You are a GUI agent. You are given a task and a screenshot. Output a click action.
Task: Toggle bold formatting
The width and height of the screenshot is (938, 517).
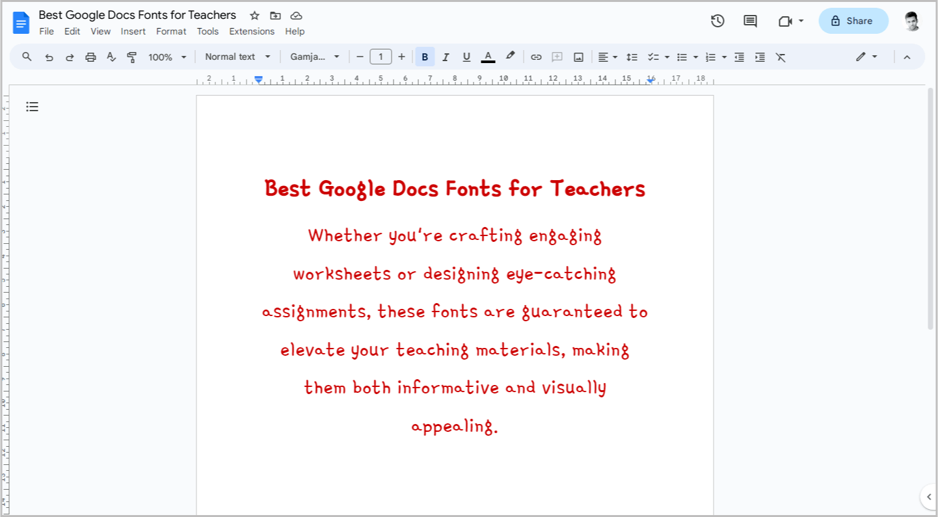coord(424,57)
